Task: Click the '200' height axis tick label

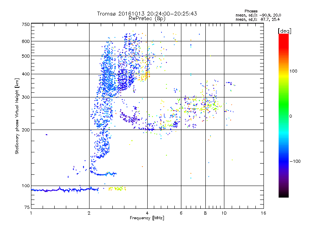Action: (x=26, y=130)
